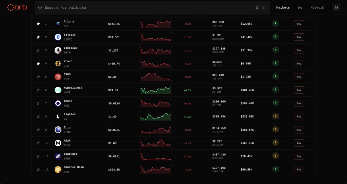This screenshot has height=184, width=347.
Task: Click the Monad coin icon
Action: [x=58, y=103]
